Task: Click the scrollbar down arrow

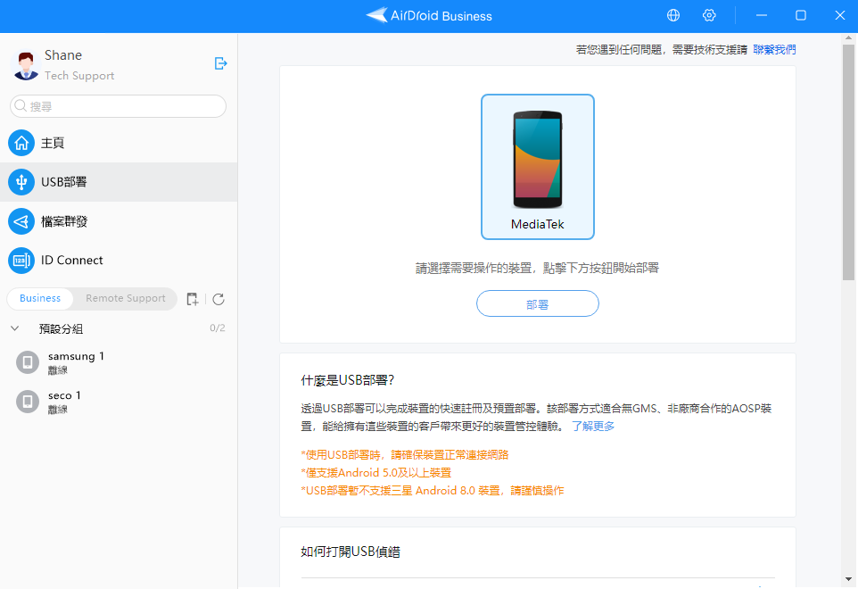Action: [848, 579]
